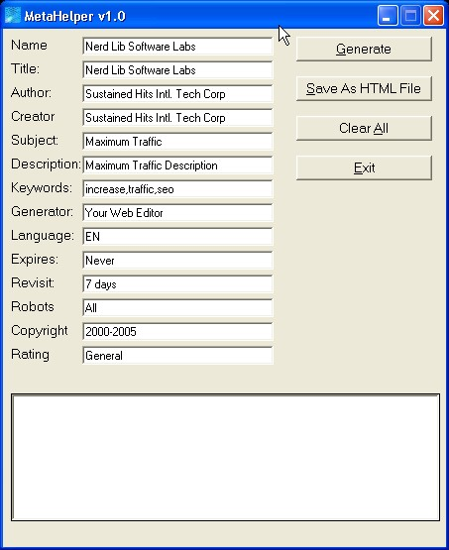Screen dimensions: 449x550
Task: Save output as HTML file
Action: [x=364, y=88]
